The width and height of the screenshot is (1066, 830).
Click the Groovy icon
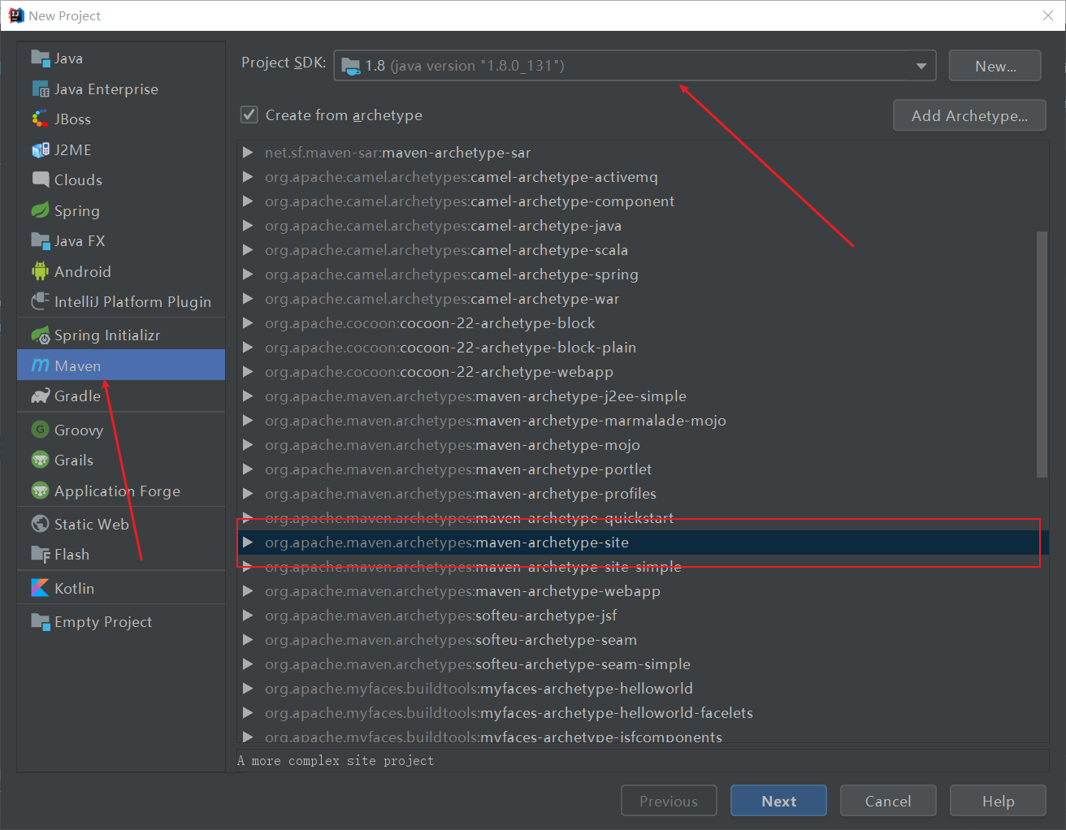click(40, 430)
